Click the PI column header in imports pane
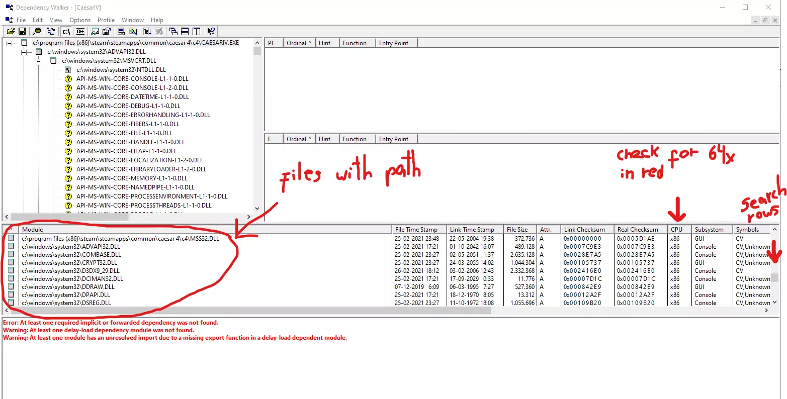 click(274, 43)
